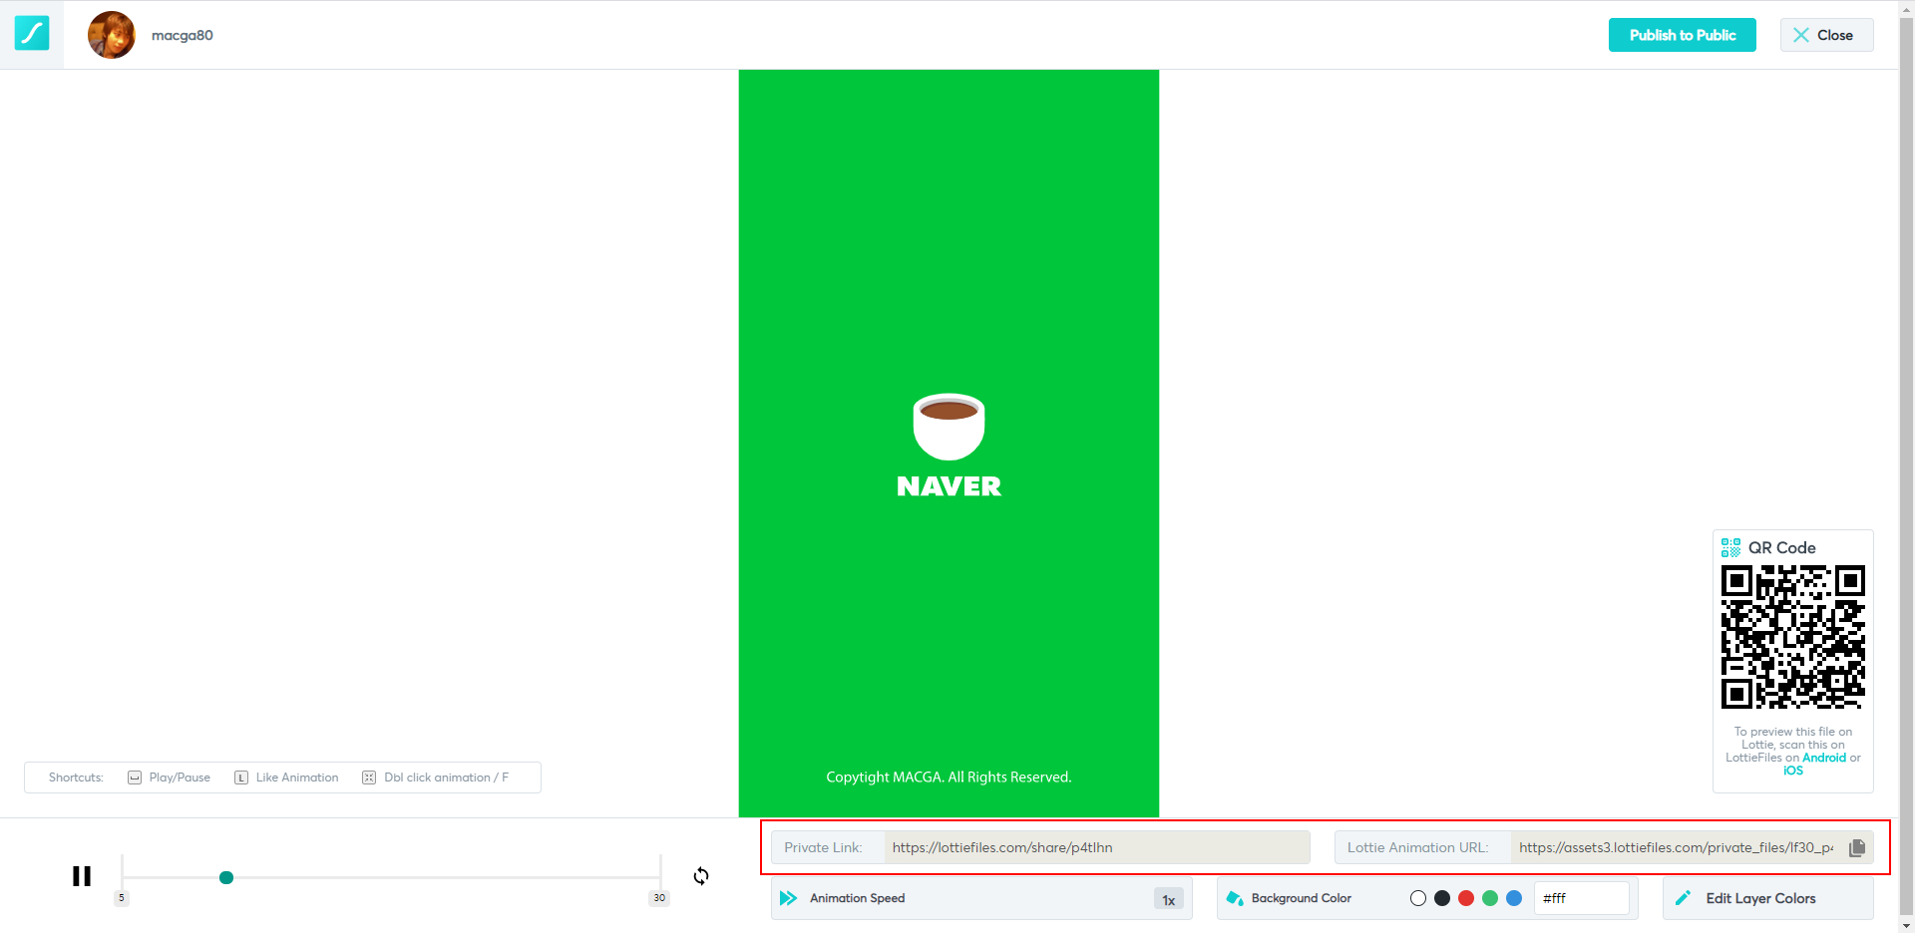Choose red background color swatch
Image resolution: width=1915 pixels, height=933 pixels.
(x=1466, y=898)
